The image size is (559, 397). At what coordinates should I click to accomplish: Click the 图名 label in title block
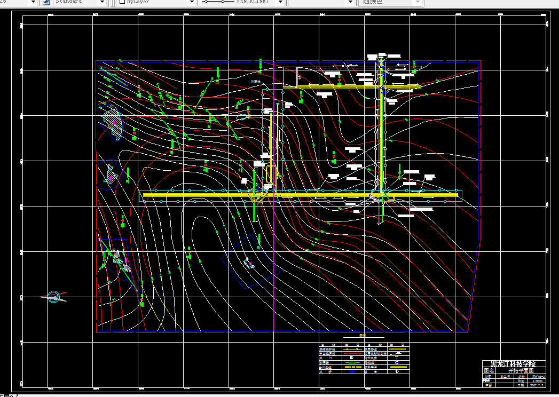tap(489, 371)
